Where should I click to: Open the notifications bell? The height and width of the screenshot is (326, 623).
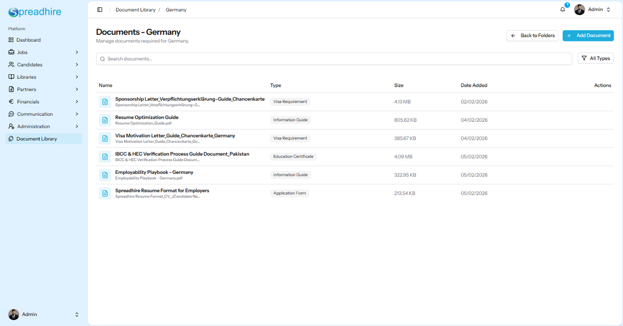pos(563,9)
